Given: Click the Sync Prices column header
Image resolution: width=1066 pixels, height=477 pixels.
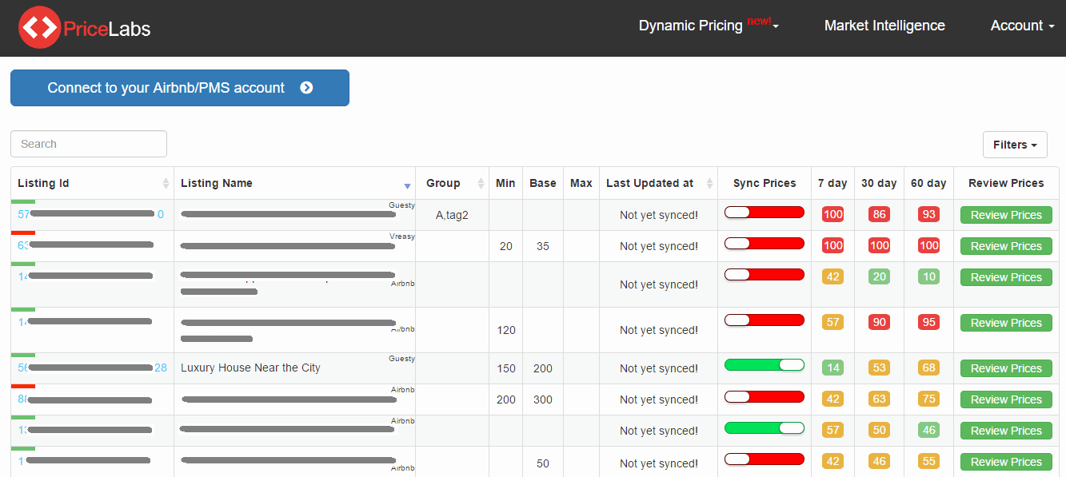Looking at the screenshot, I should coord(765,183).
